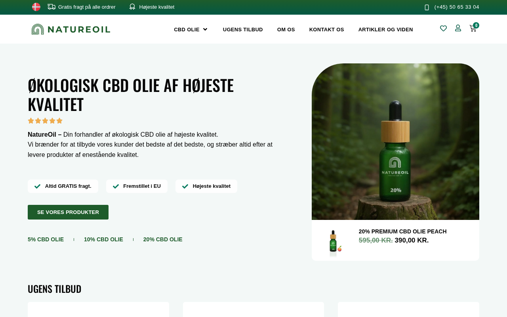Go to Ugens Tilbud menu item

243,29
